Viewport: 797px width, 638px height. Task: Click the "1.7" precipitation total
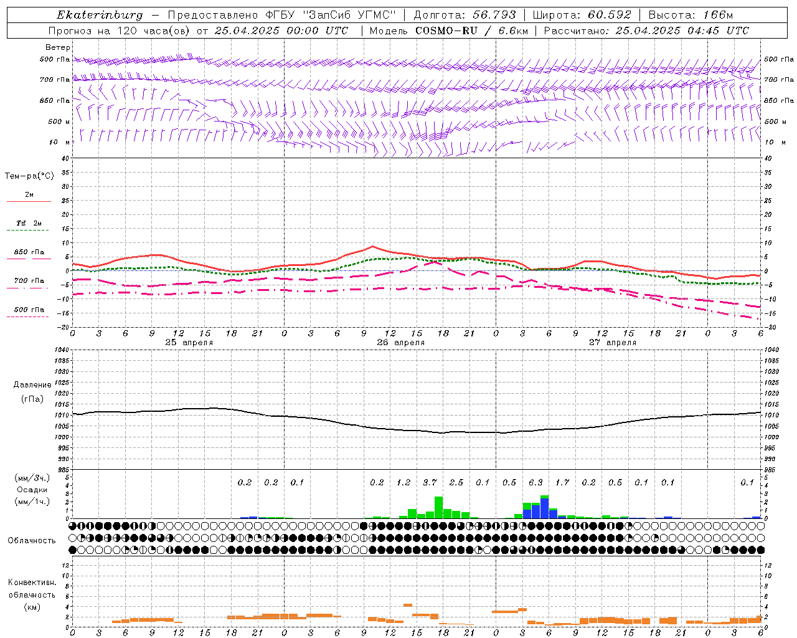coord(562,482)
